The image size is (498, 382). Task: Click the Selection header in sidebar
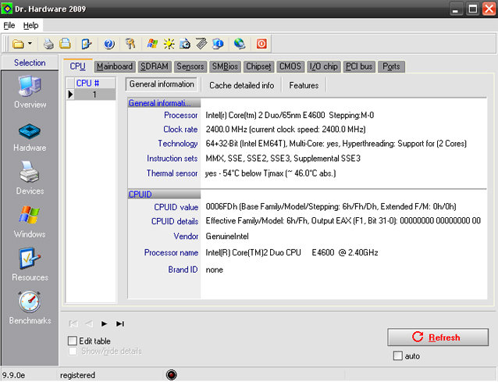coord(30,62)
